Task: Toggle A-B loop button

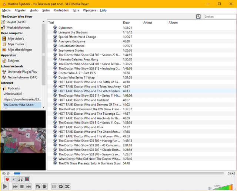Action: point(20,179)
